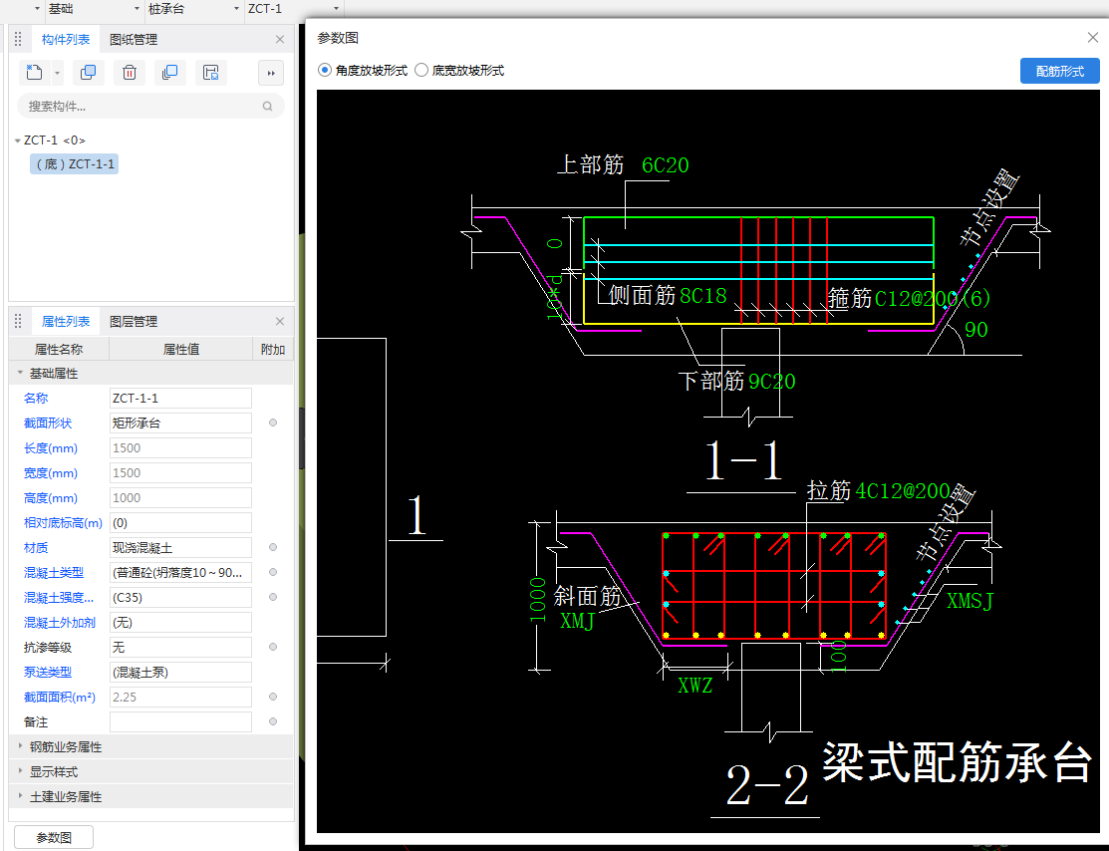Edit 上部筋 value 6C20 in diagram
Image resolution: width=1109 pixels, height=851 pixels.
click(x=665, y=165)
